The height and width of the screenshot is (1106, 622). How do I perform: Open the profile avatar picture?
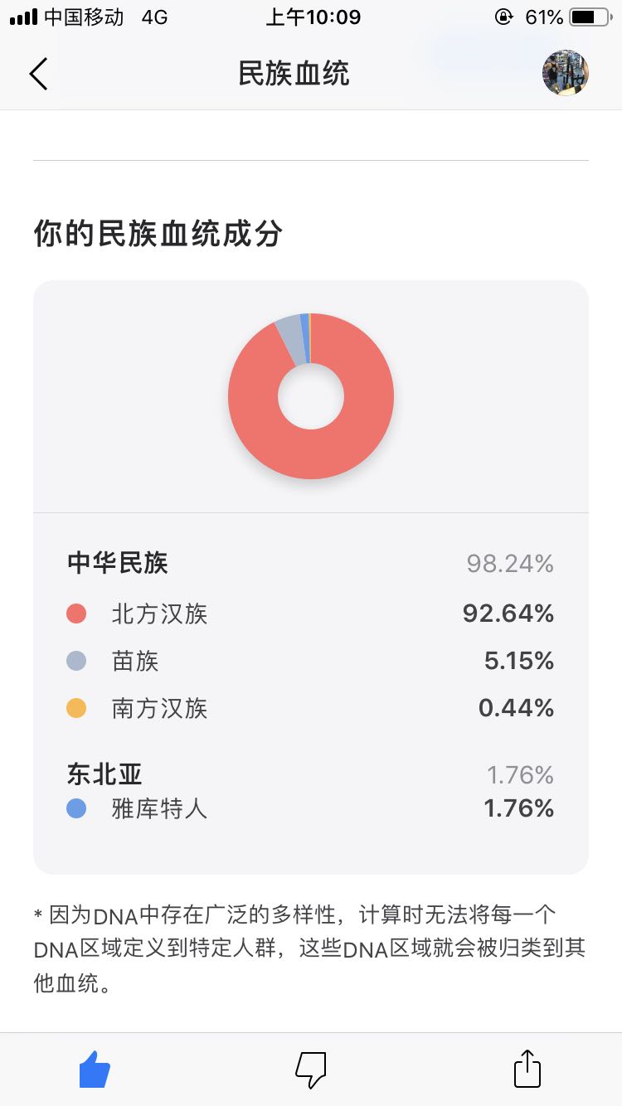565,73
